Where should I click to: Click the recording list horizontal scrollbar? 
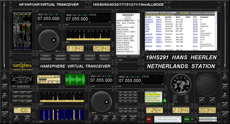(x=167, y=121)
